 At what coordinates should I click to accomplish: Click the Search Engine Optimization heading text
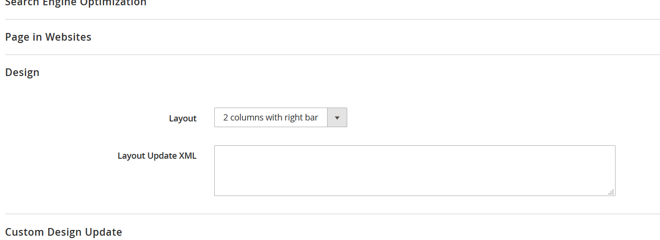76,3
